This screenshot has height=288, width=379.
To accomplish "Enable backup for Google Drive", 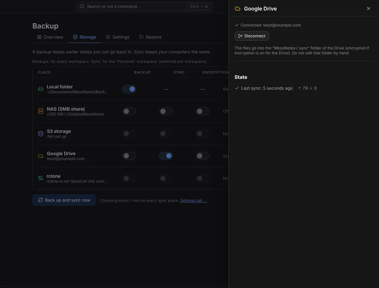I will point(129,156).
